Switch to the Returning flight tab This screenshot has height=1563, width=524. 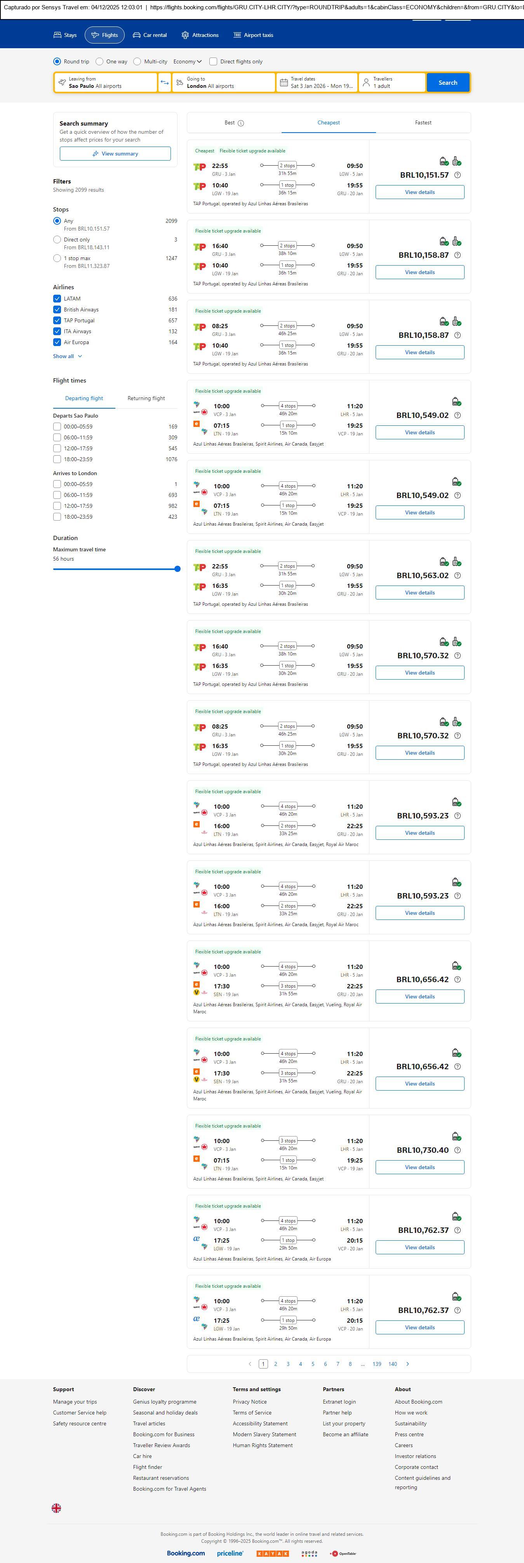(x=146, y=398)
